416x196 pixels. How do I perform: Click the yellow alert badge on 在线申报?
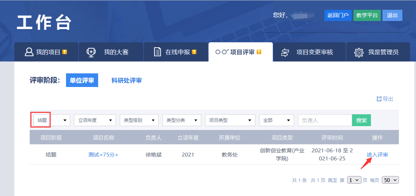pos(194,52)
